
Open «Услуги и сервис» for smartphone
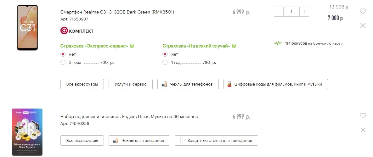(x=130, y=84)
